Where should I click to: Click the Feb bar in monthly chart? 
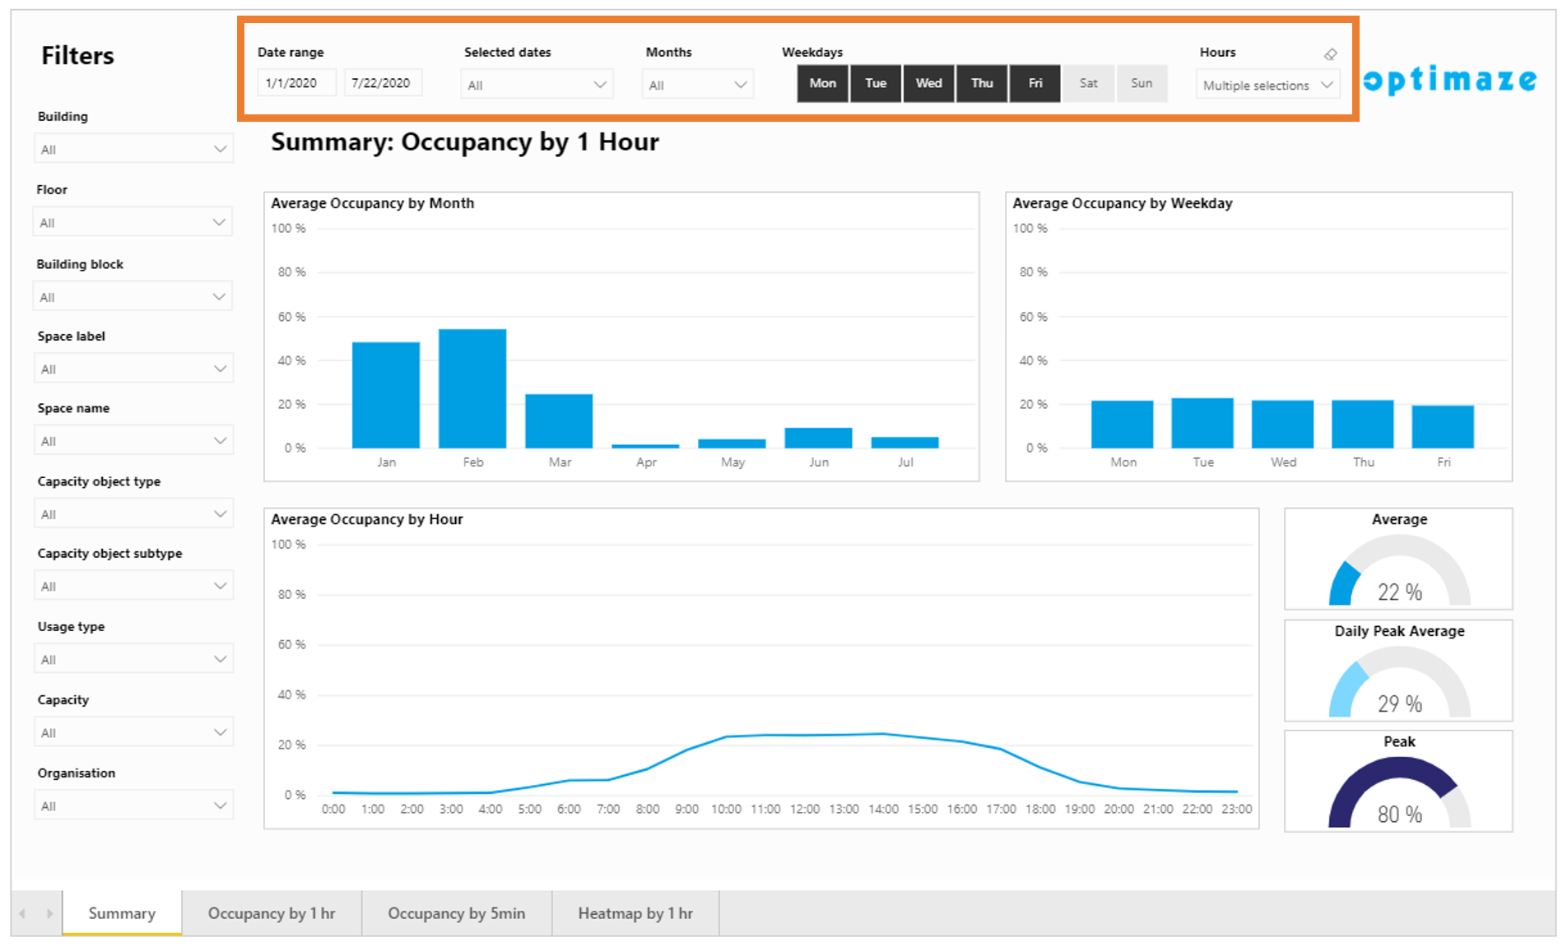(x=472, y=388)
